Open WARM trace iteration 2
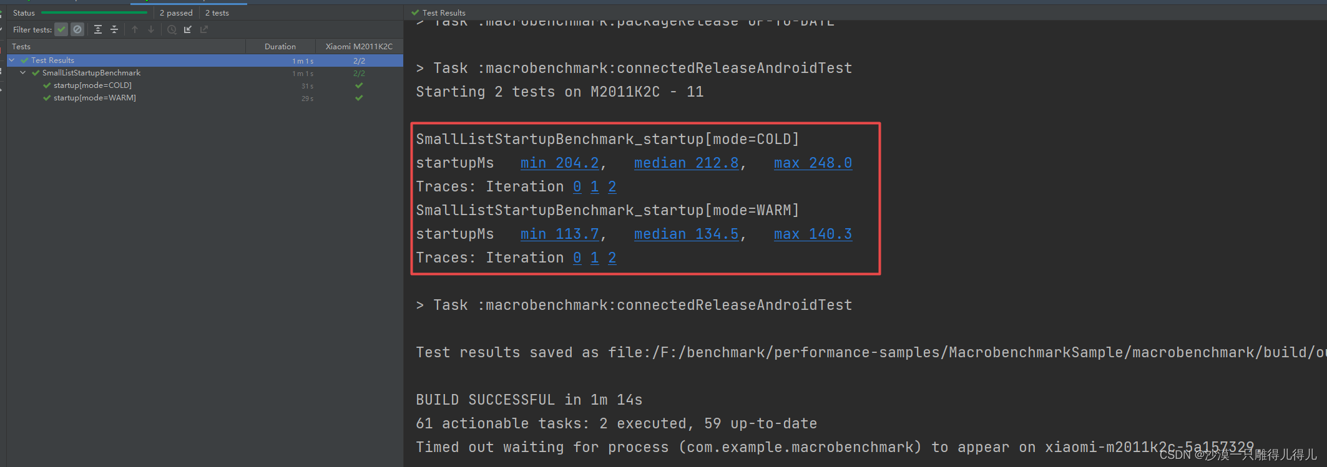The image size is (1327, 467). click(x=612, y=258)
